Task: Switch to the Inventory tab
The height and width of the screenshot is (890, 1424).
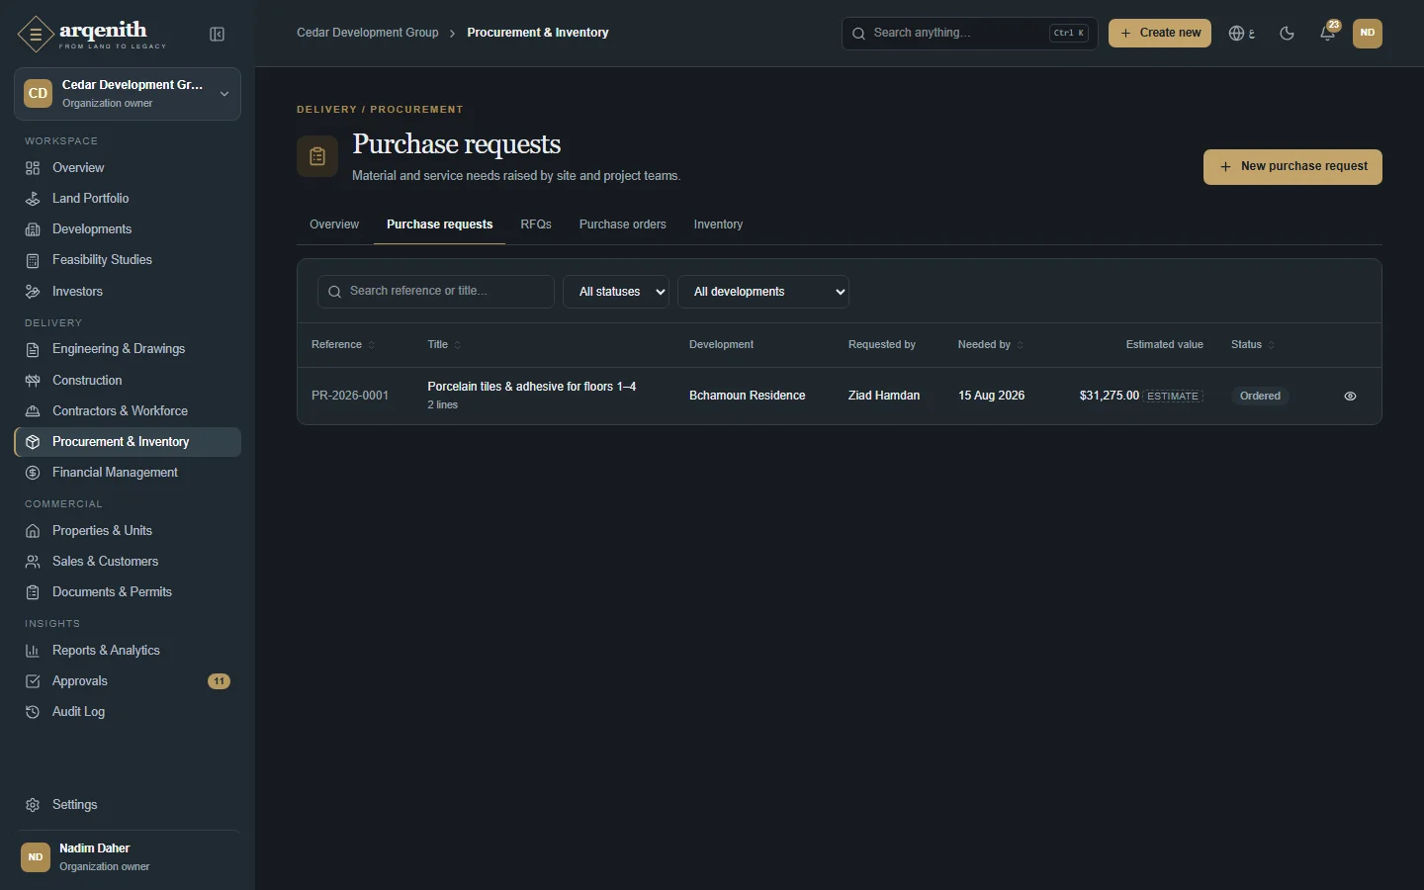Action: (718, 224)
